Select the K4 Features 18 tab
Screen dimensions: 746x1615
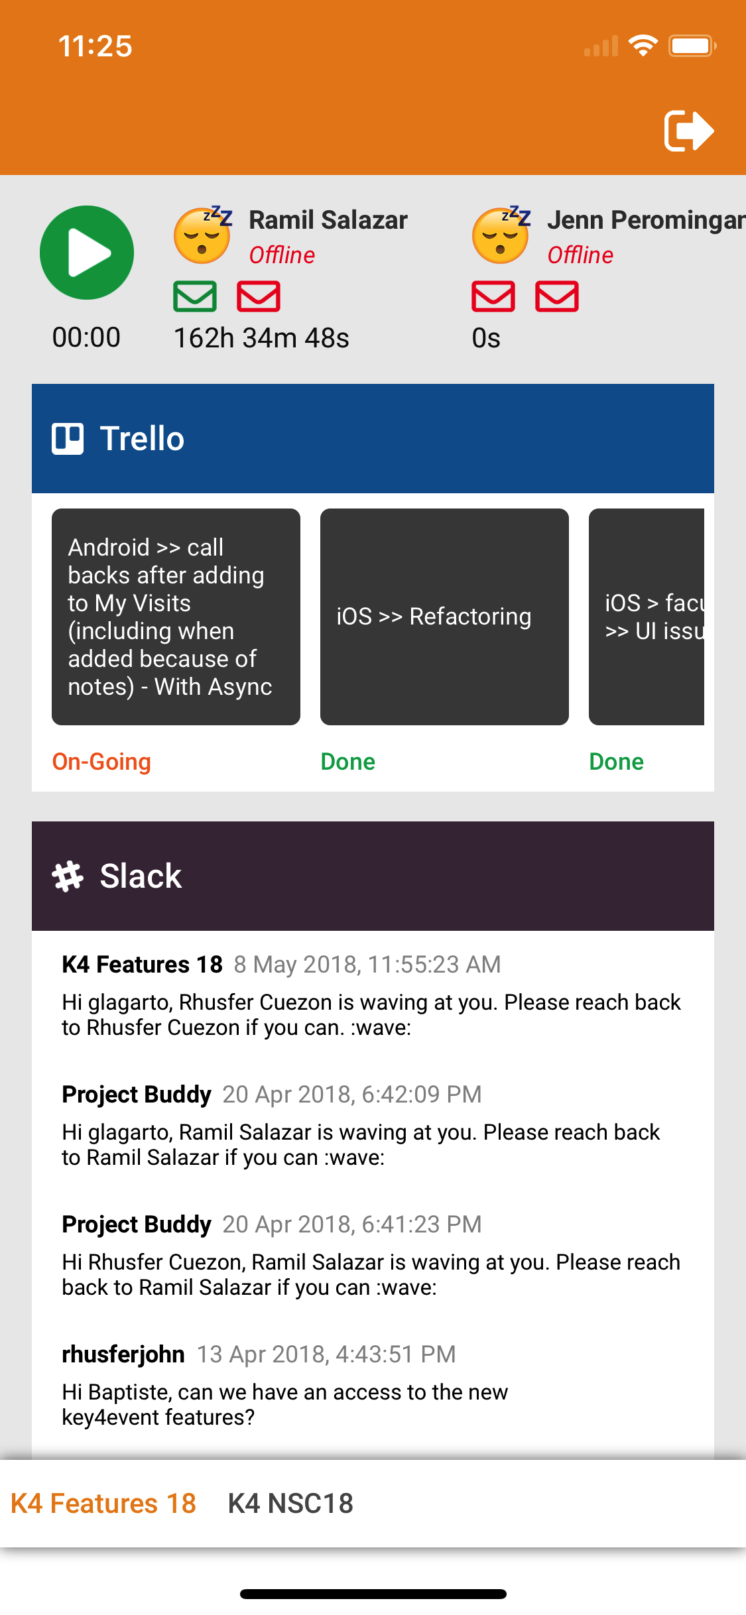coord(103,1504)
